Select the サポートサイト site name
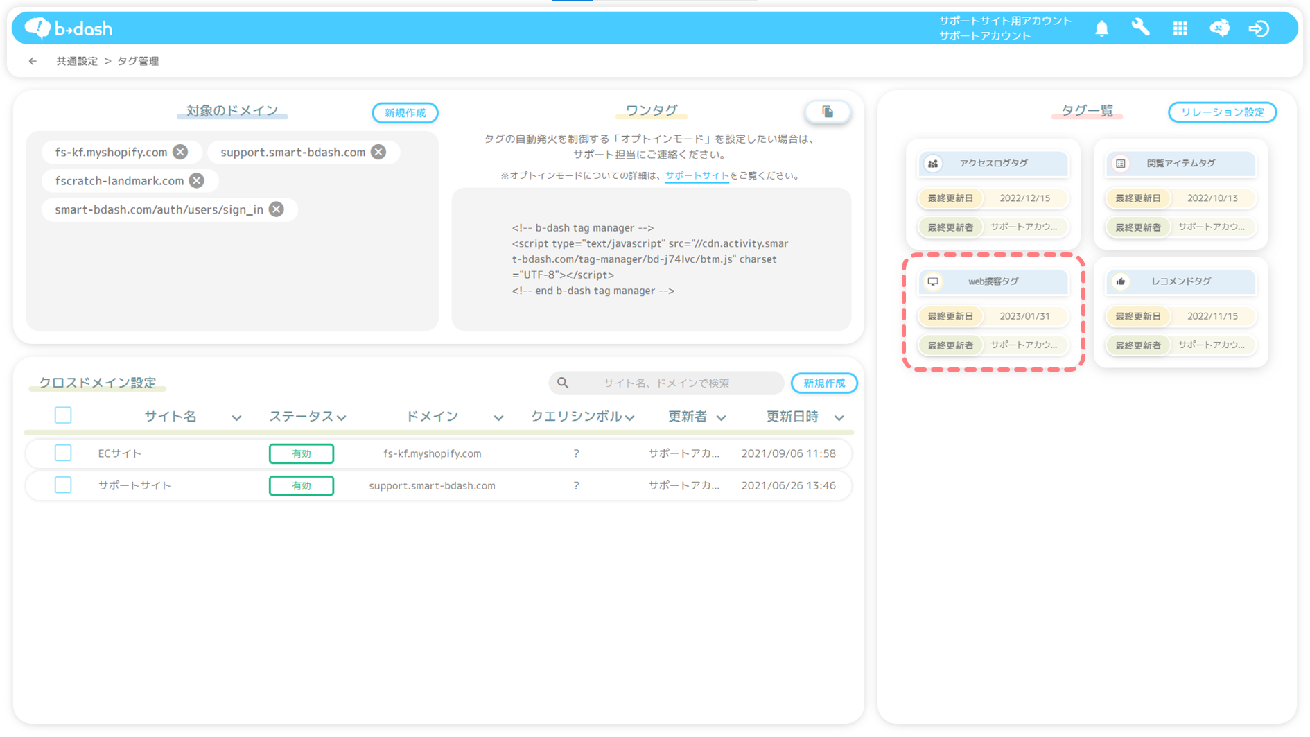This screenshot has width=1310, height=737. [134, 485]
